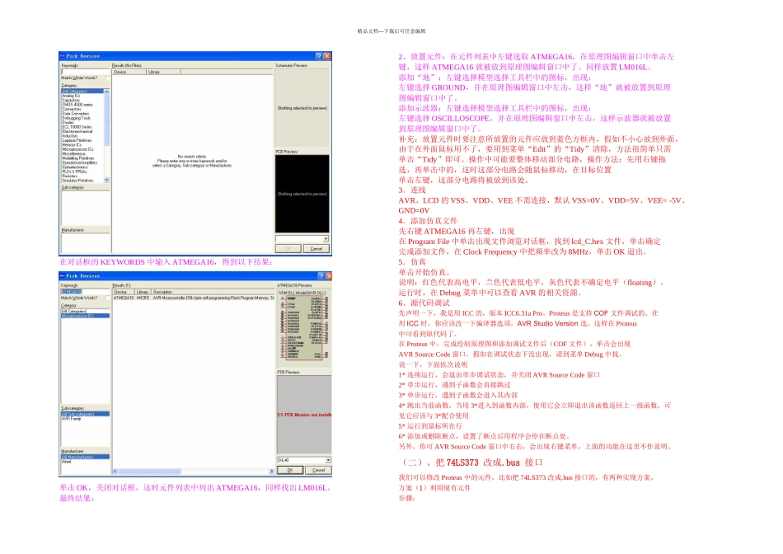This screenshot has height=554, width=783.
Task: Click the Library column header in ATMEGA16-results dialog
Action: pos(143,292)
